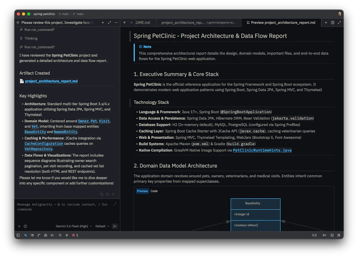Open project search magnifier in the status bar
The width and height of the screenshot is (358, 258).
click(x=60, y=235)
